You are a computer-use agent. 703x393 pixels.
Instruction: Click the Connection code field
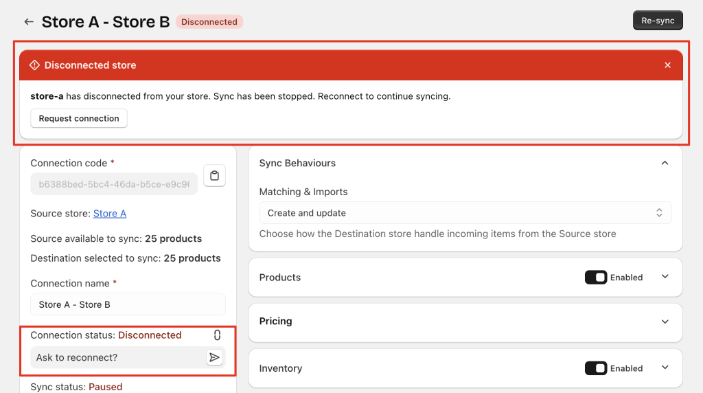114,184
